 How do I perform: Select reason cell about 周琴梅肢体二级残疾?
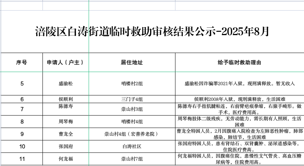tap(240, 122)
